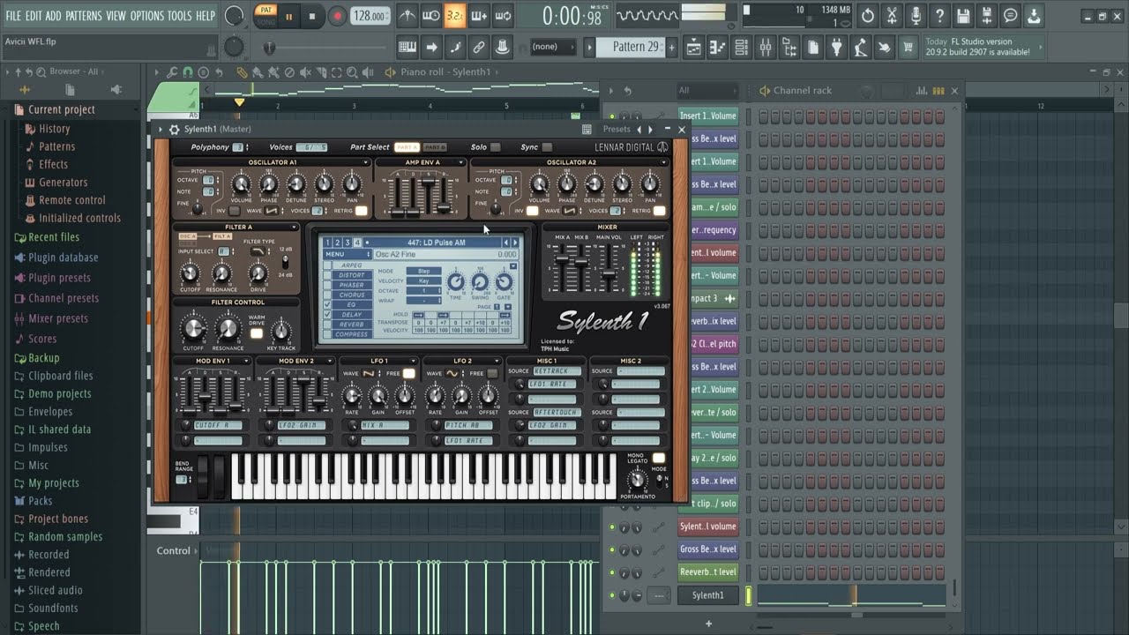Click Presets label in Sylenth1 title bar
The width and height of the screenshot is (1129, 635).
click(x=617, y=130)
